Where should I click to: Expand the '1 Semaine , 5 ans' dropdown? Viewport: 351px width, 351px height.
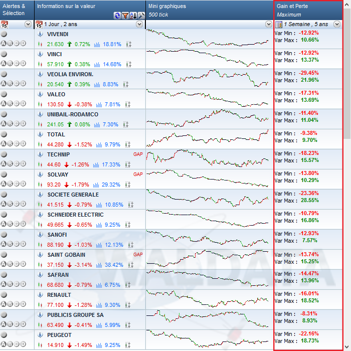coord(337,24)
